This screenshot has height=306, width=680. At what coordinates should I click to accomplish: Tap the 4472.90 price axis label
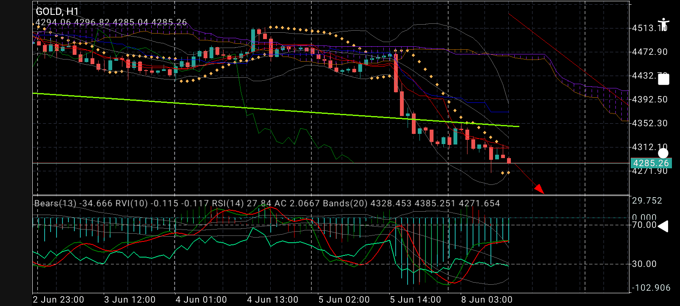[x=650, y=52]
